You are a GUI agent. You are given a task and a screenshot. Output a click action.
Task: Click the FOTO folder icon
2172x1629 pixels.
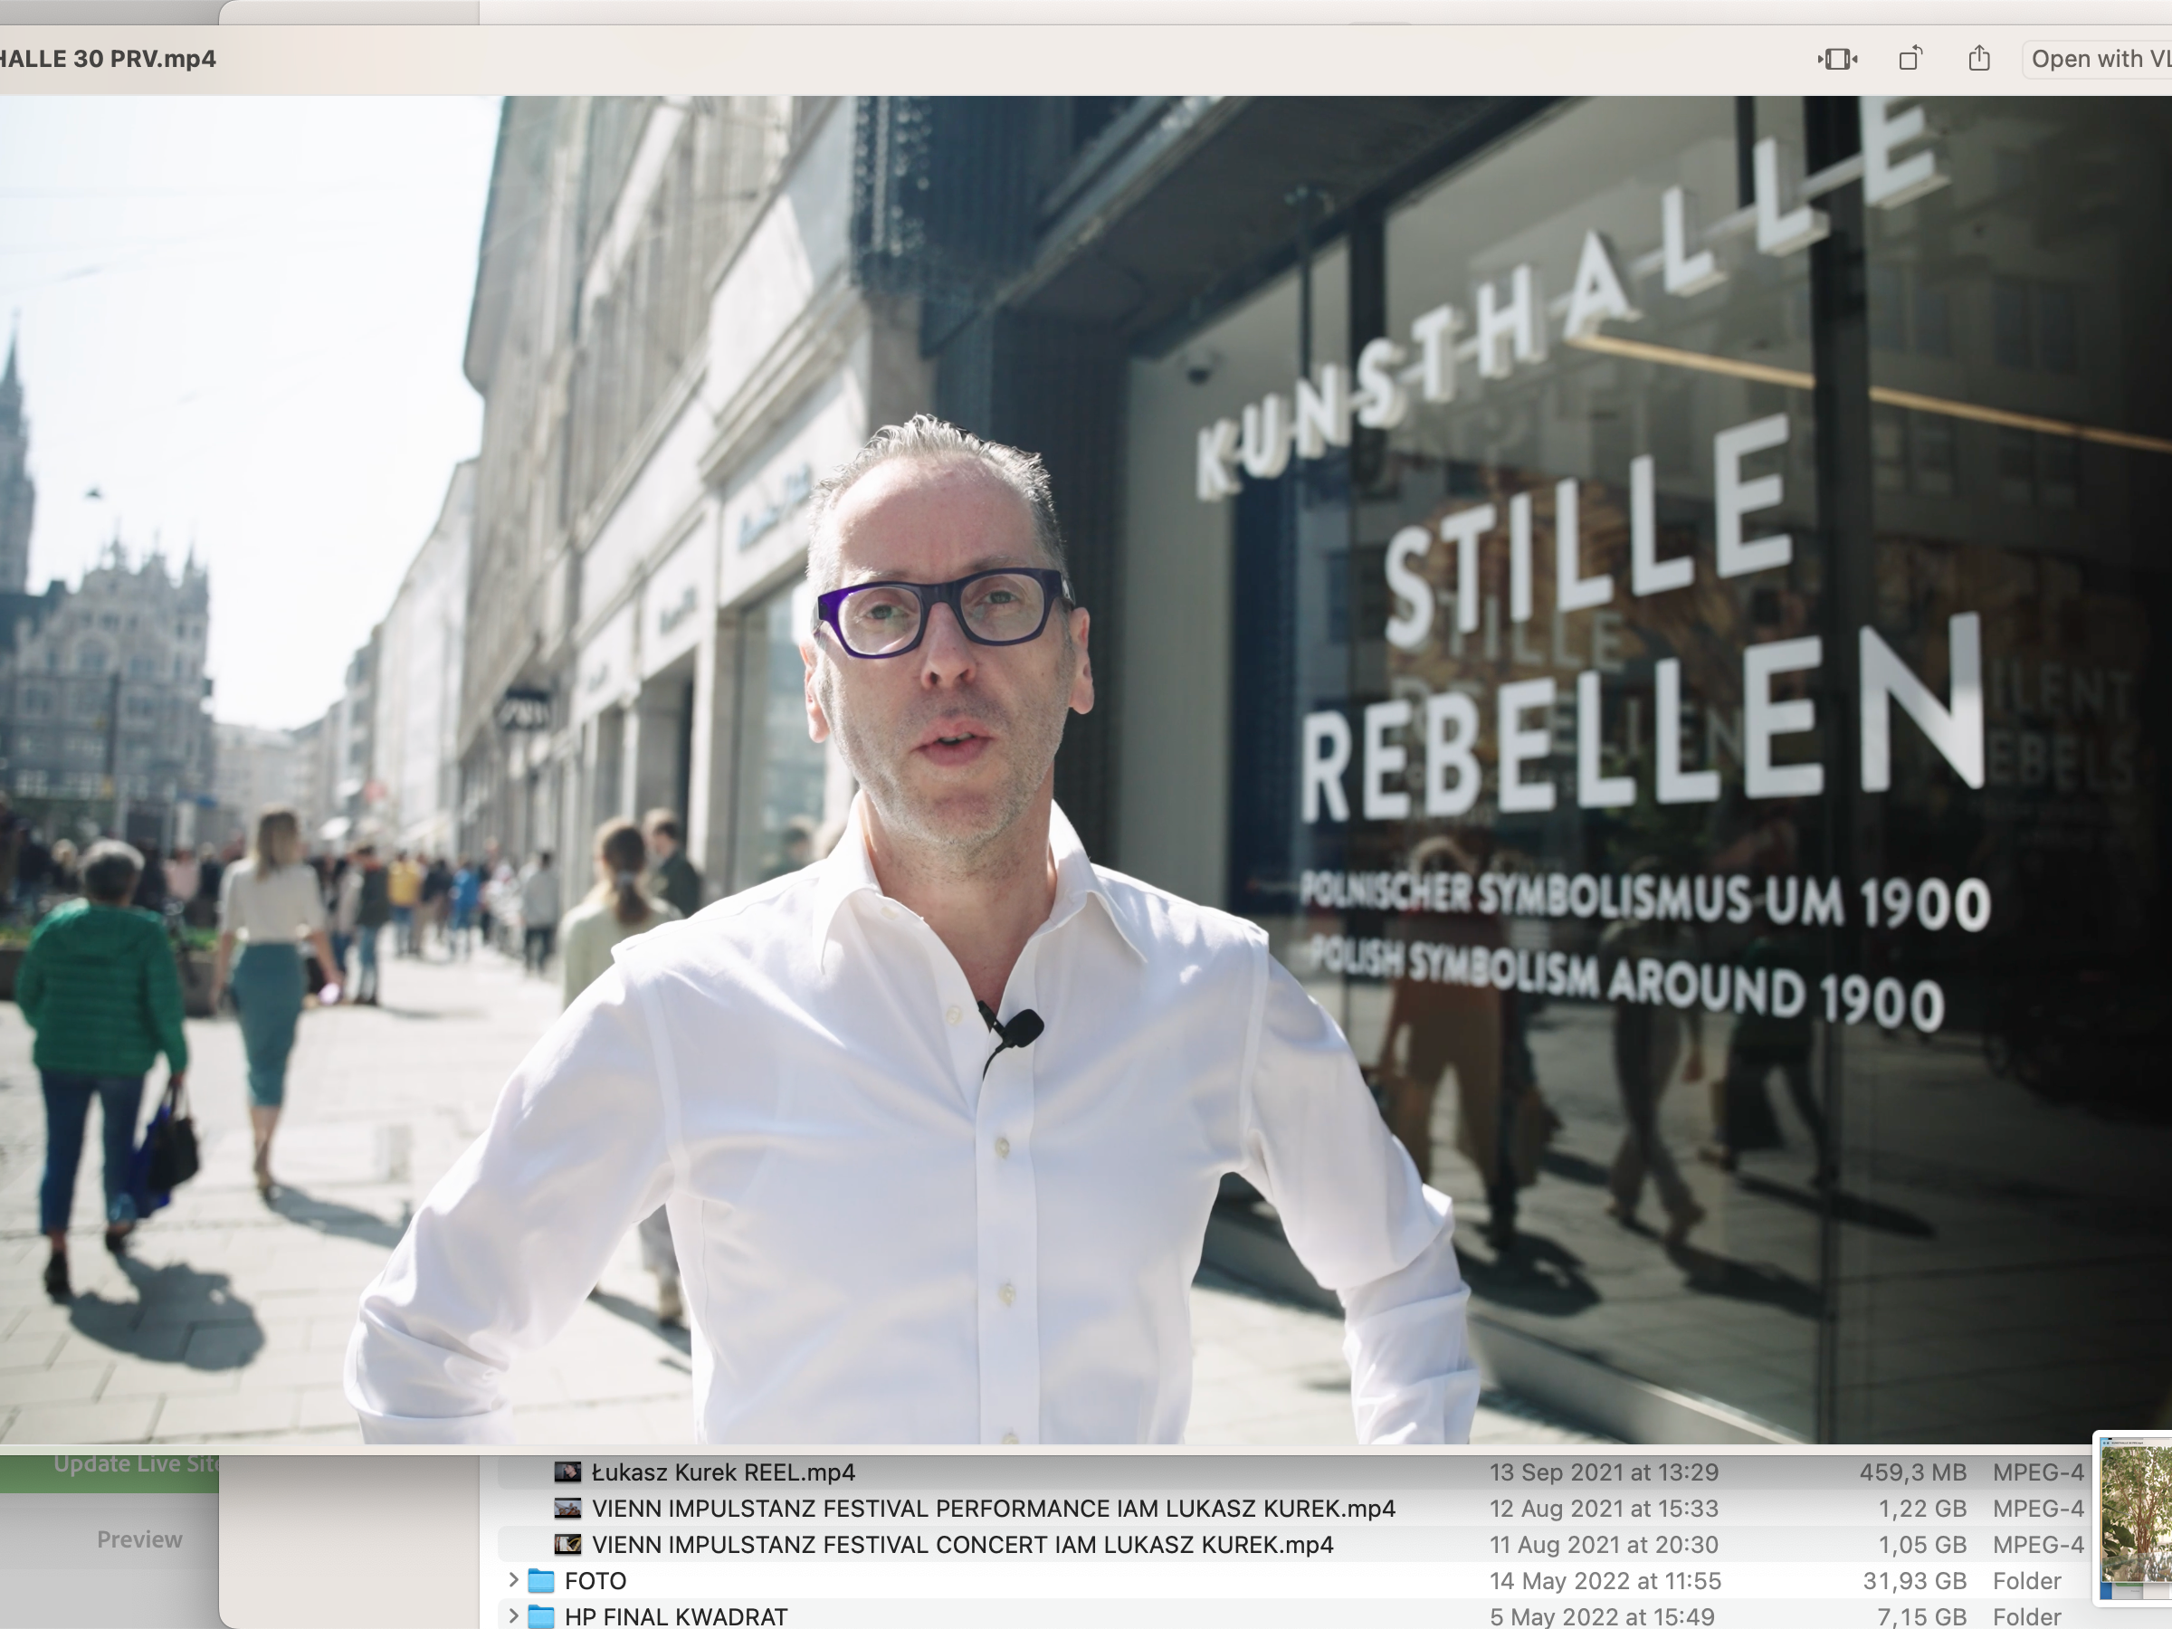point(541,1581)
